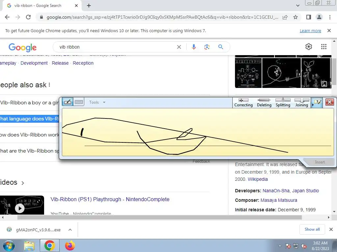Show the Splitting gesture demo
Image resolution: width=337 pixels, height=252 pixels.
(283, 103)
